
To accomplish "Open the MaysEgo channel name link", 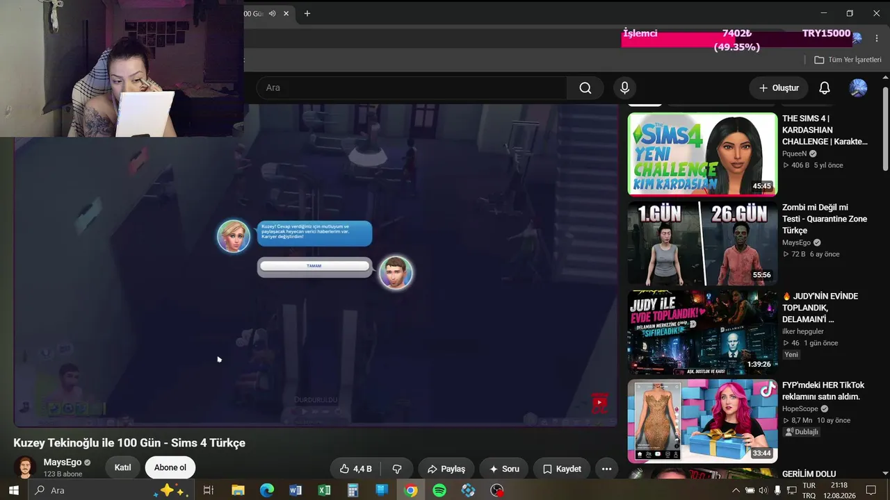I will point(63,462).
